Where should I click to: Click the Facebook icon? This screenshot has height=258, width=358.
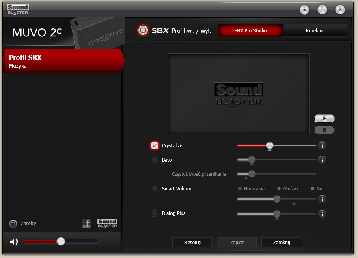click(x=86, y=223)
